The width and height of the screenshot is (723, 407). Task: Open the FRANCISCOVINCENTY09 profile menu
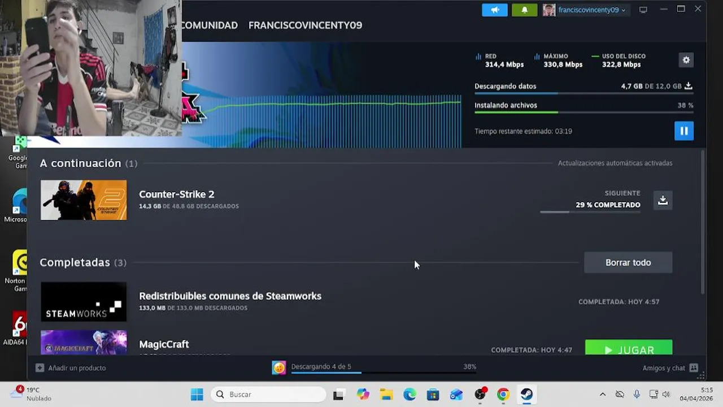coord(305,25)
